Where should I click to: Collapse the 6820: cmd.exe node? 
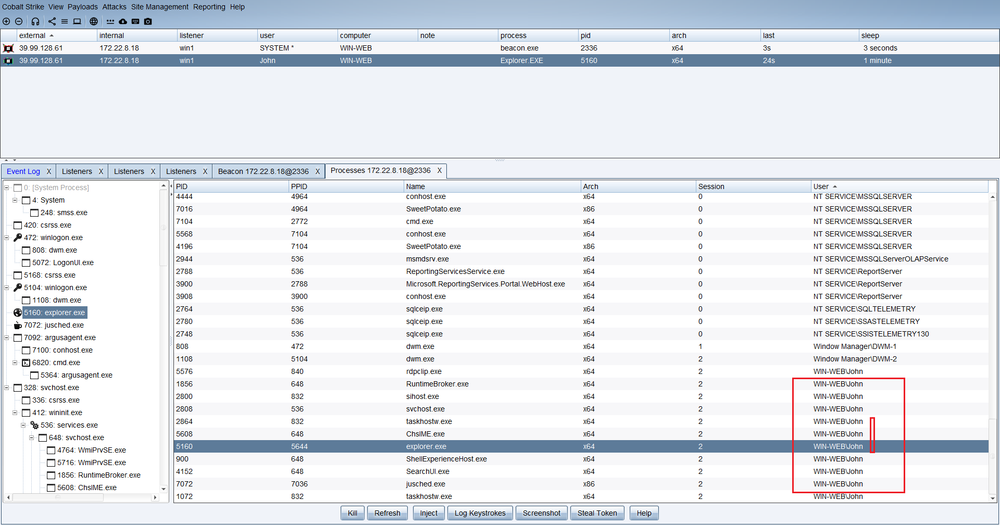[15, 362]
